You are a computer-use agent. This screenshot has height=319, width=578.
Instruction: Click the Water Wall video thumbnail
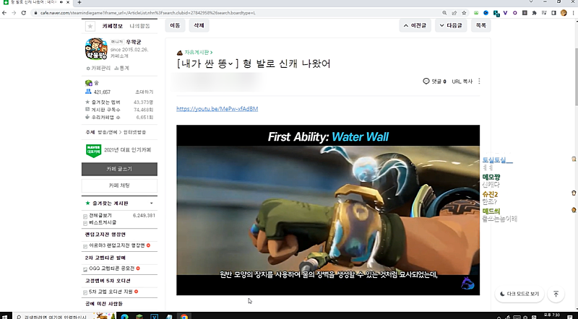point(328,210)
